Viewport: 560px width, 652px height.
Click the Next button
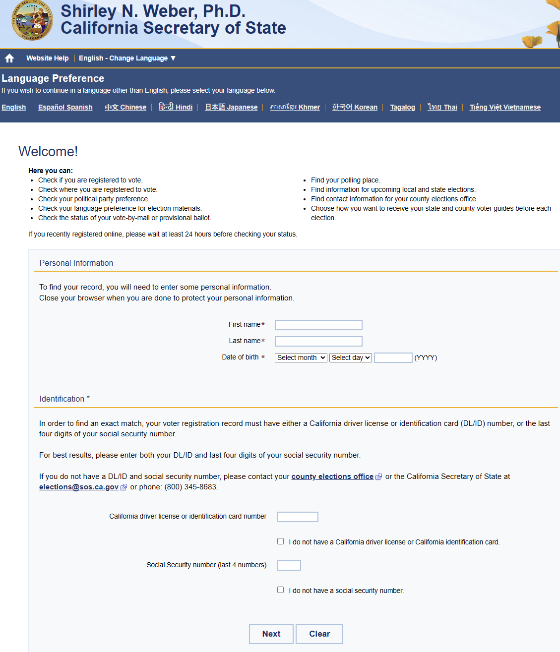tap(271, 634)
